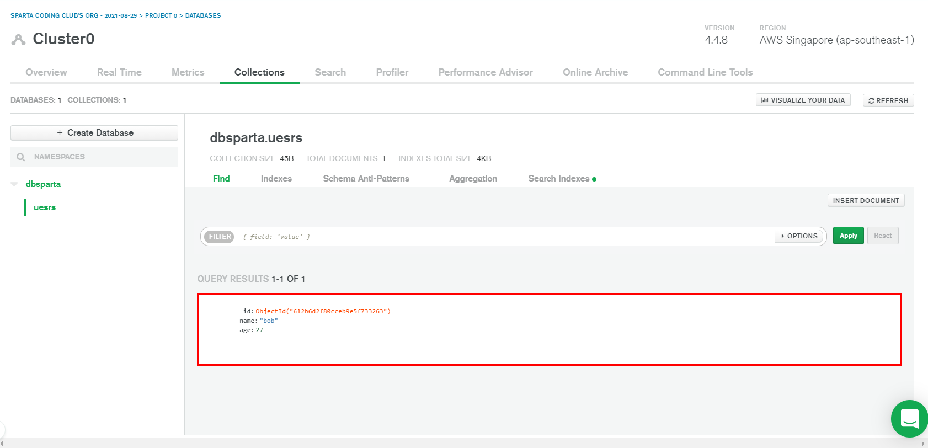Viewport: 928px width, 448px height.
Task: Switch to the Real Time tab
Action: click(x=119, y=72)
